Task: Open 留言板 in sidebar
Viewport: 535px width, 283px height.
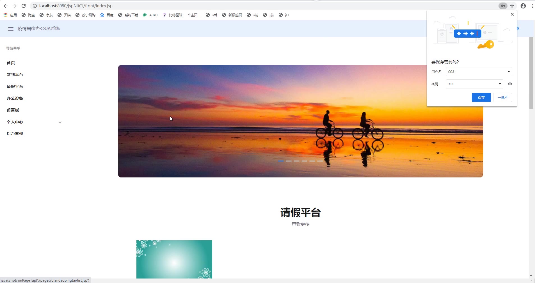Action: pyautogui.click(x=13, y=110)
